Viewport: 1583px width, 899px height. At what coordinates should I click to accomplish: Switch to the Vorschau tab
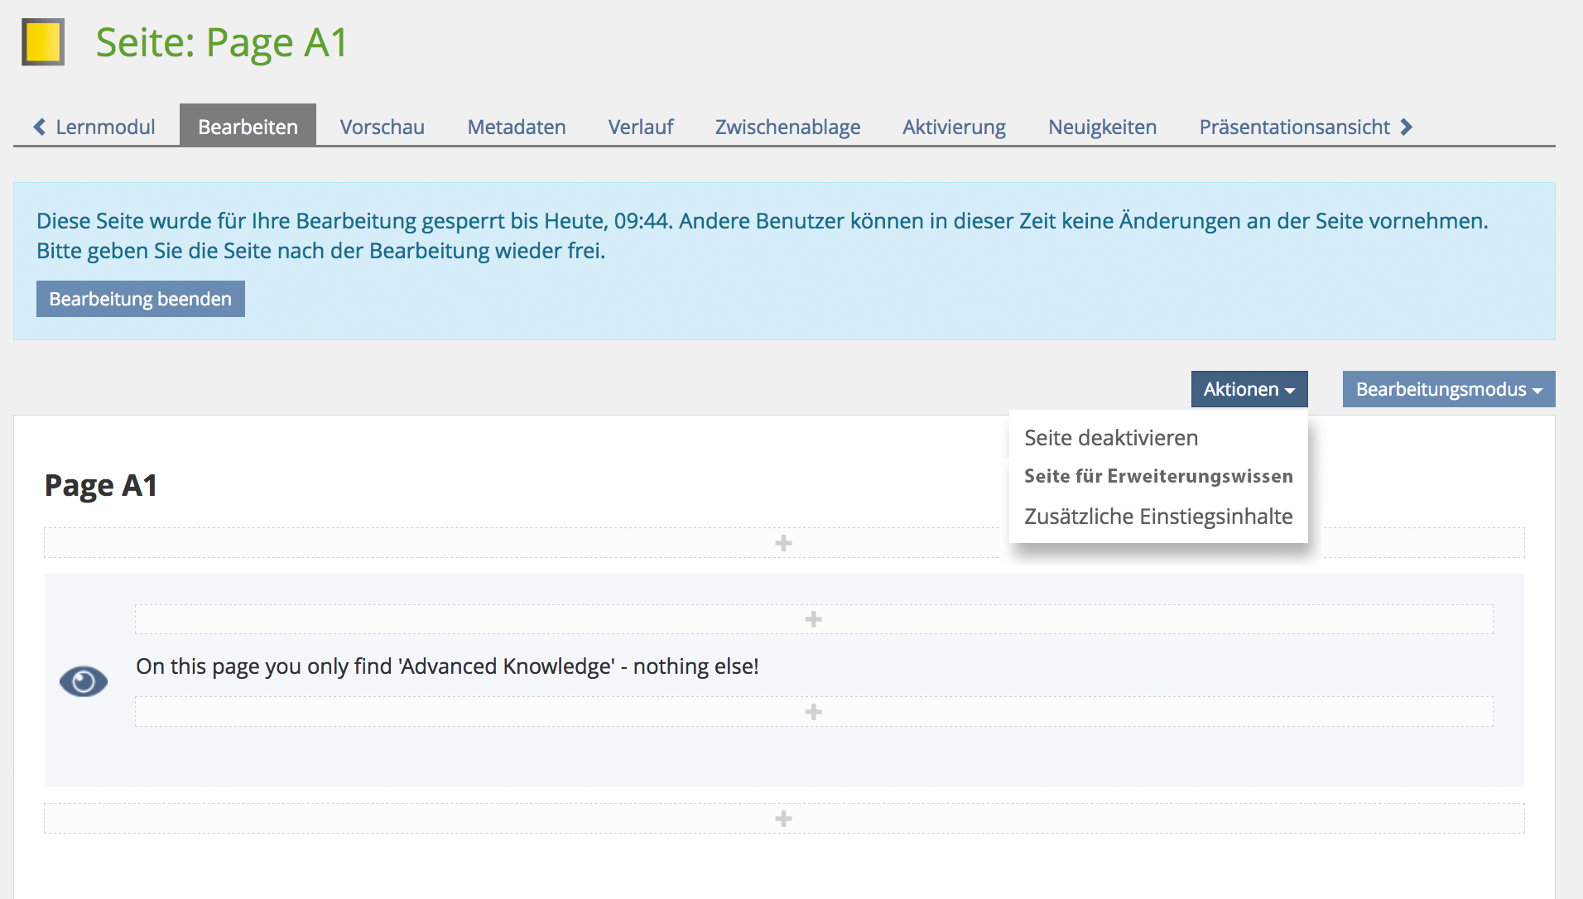382,127
